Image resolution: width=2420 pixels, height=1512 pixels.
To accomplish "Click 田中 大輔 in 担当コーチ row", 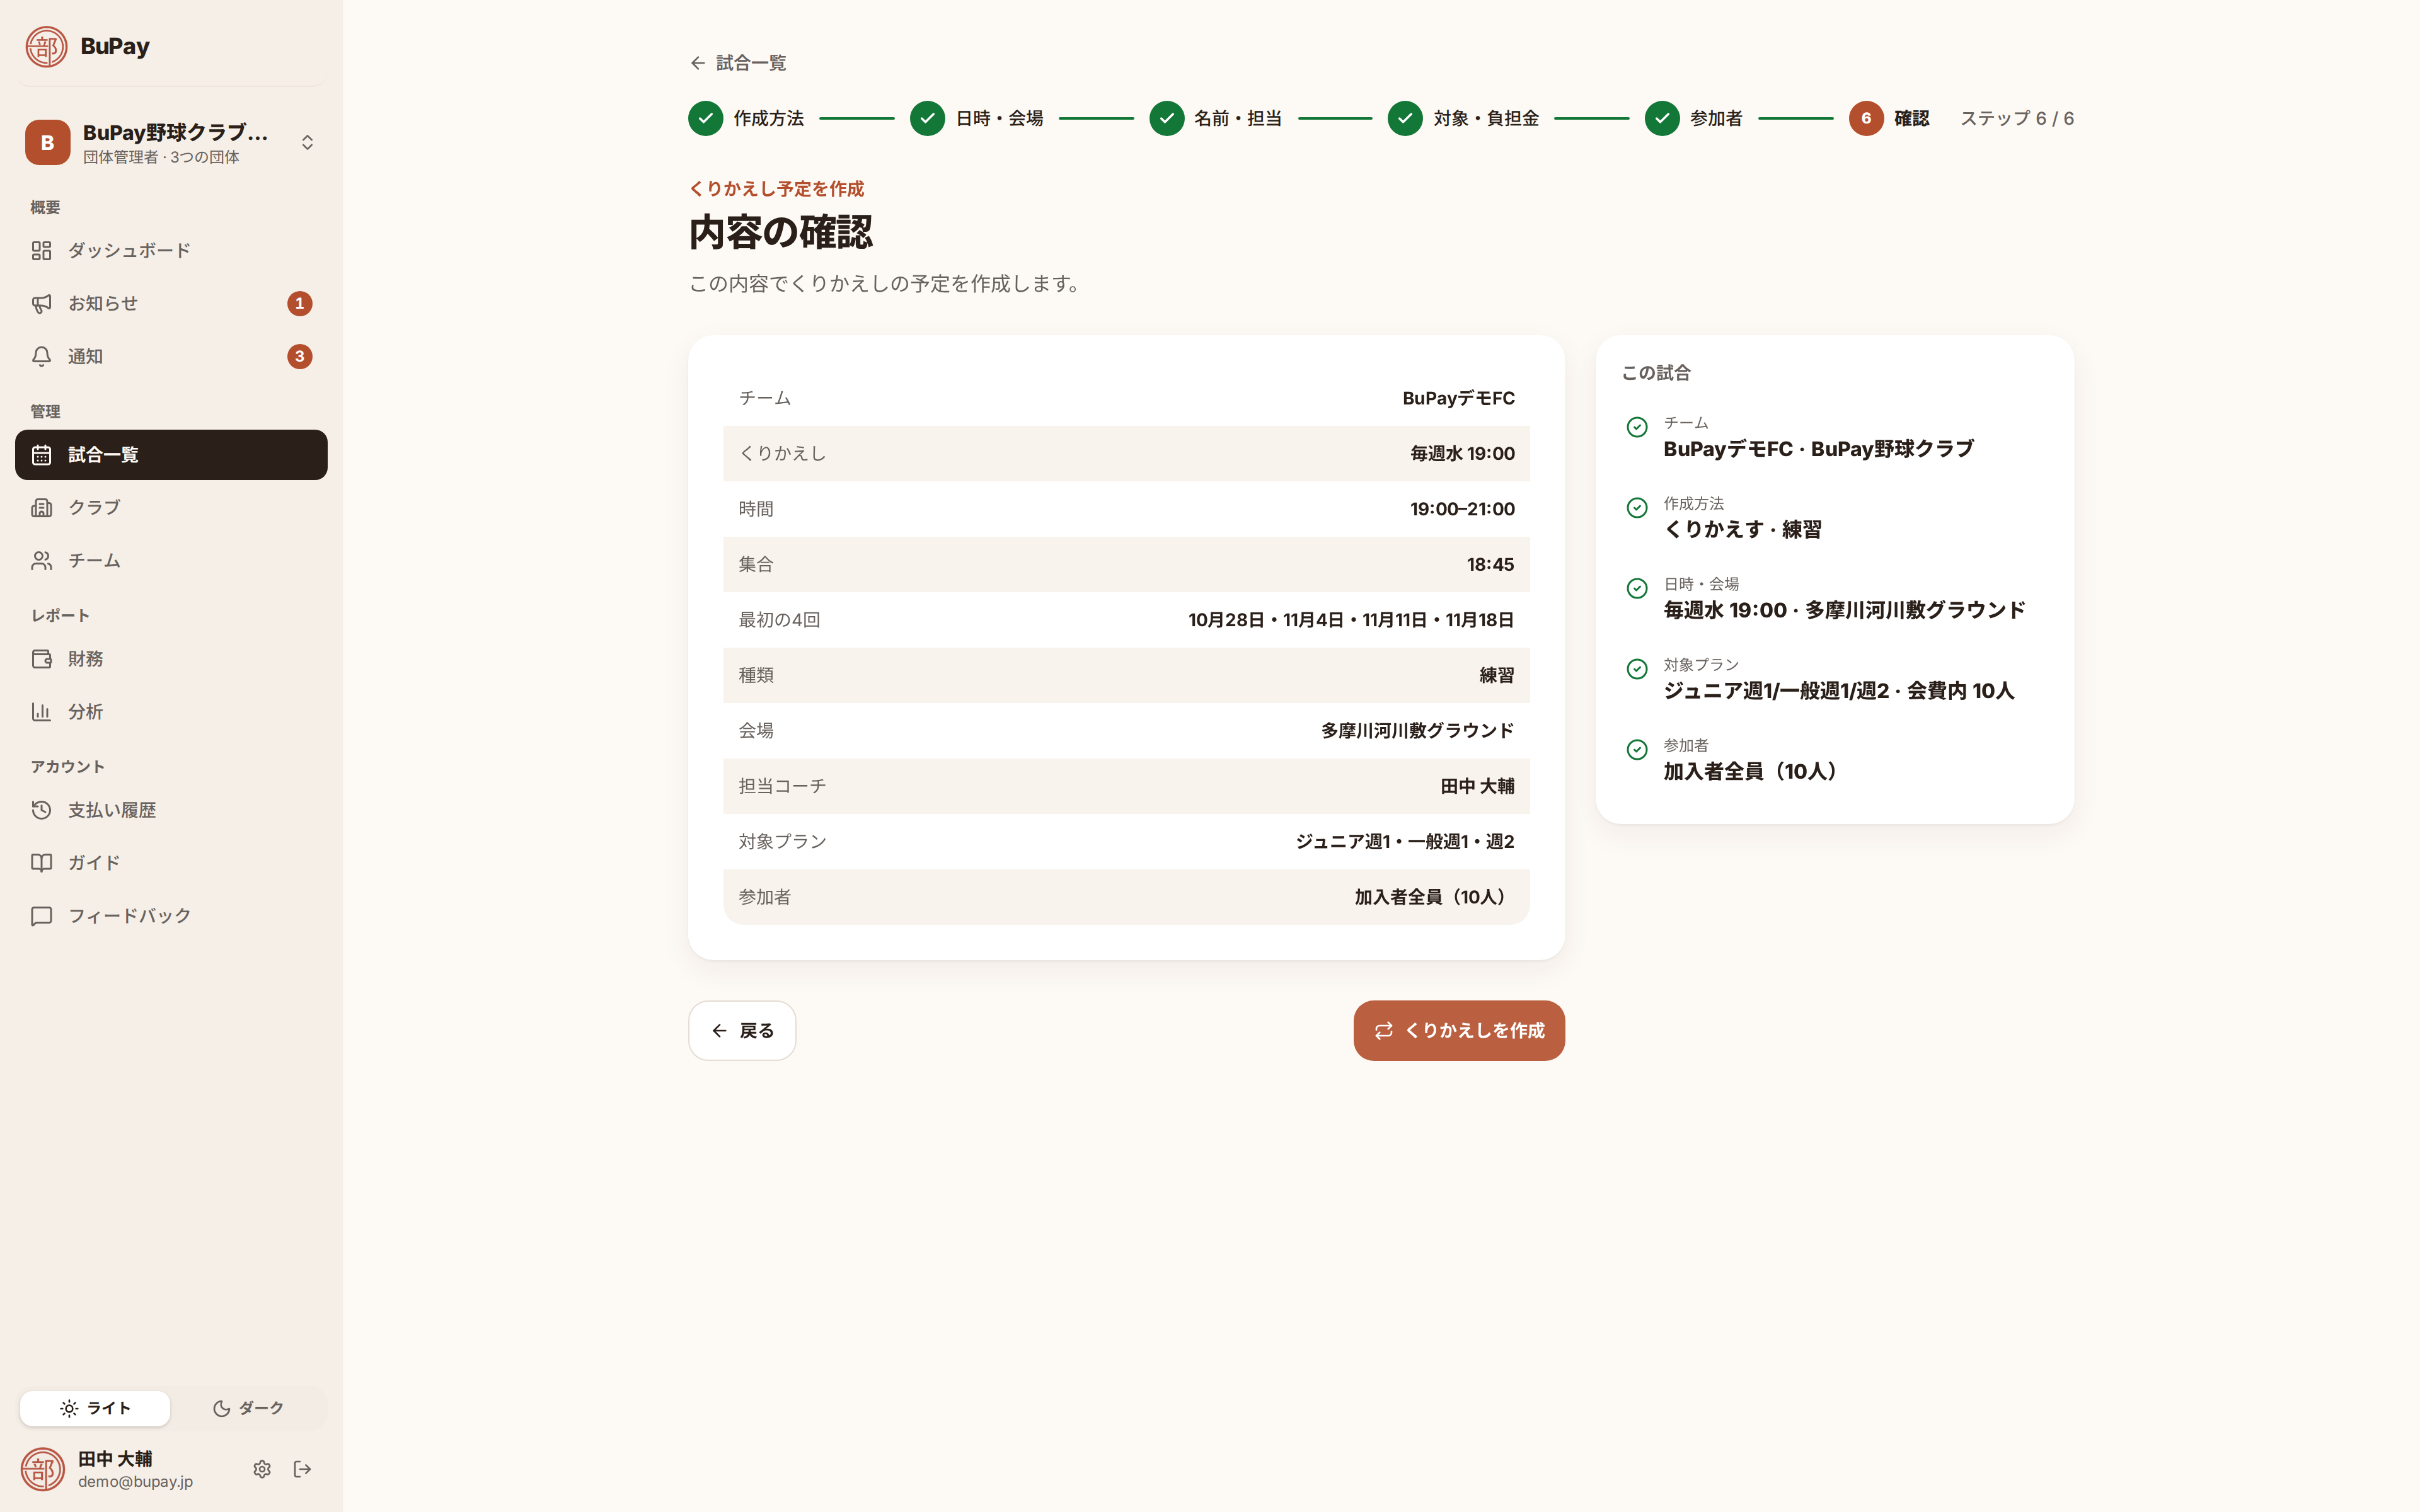I will [x=1477, y=786].
